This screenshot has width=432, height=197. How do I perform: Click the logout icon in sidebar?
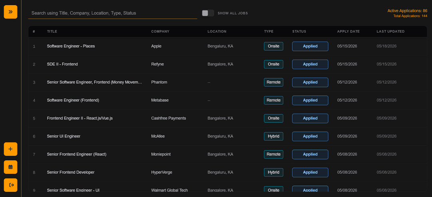[10, 185]
